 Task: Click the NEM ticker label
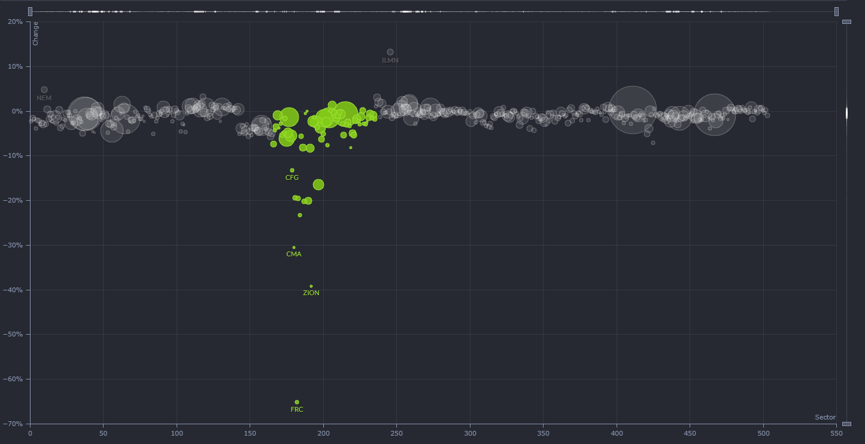pyautogui.click(x=44, y=98)
